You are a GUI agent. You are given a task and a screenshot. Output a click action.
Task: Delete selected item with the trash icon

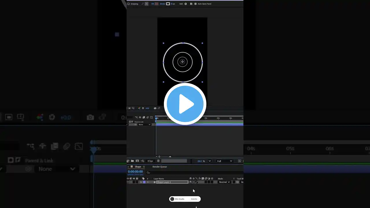pyautogui.click(x=158, y=161)
